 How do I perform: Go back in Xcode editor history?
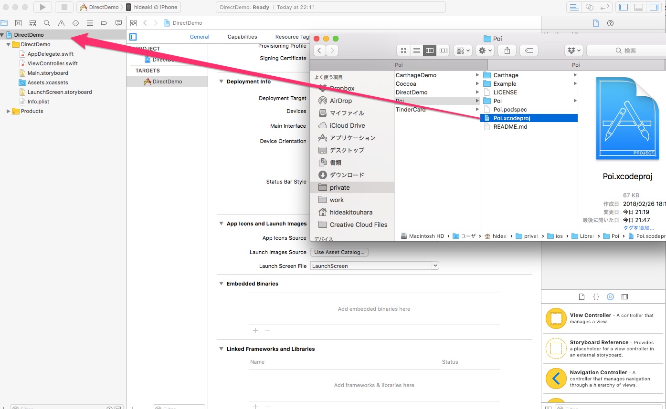pos(145,23)
